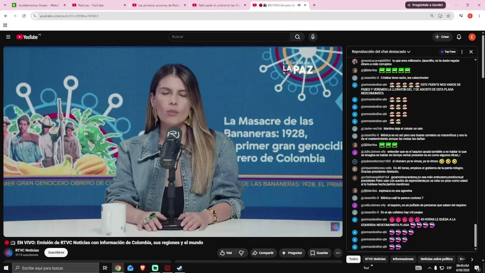
Task: Open YouTube notifications bell
Action: (x=459, y=37)
